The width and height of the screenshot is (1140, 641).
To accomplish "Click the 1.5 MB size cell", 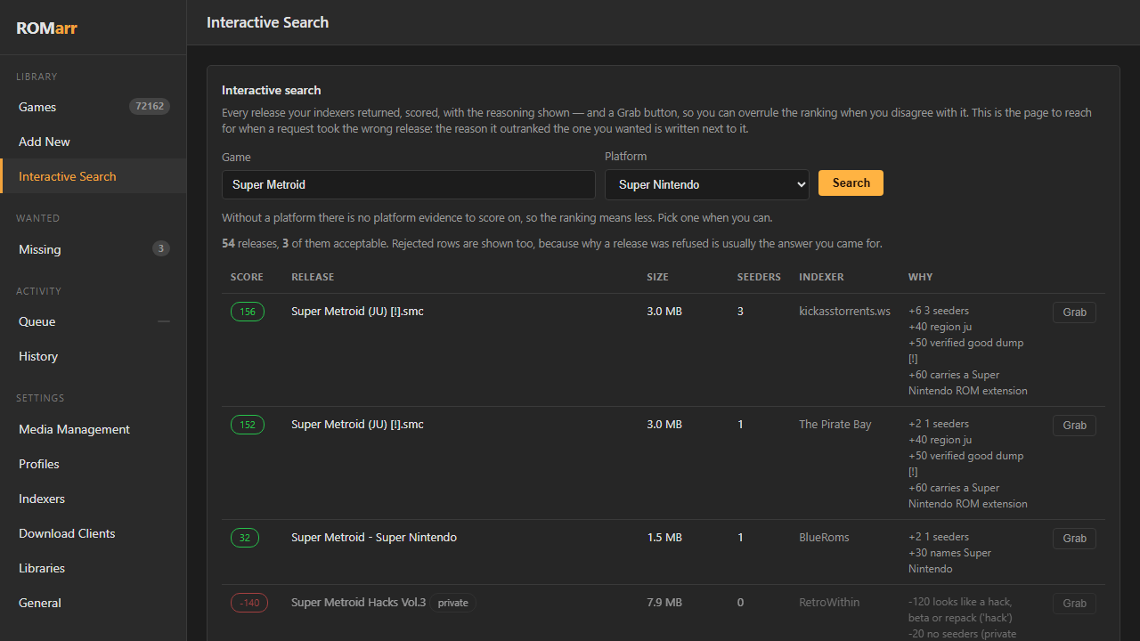I will coord(664,537).
